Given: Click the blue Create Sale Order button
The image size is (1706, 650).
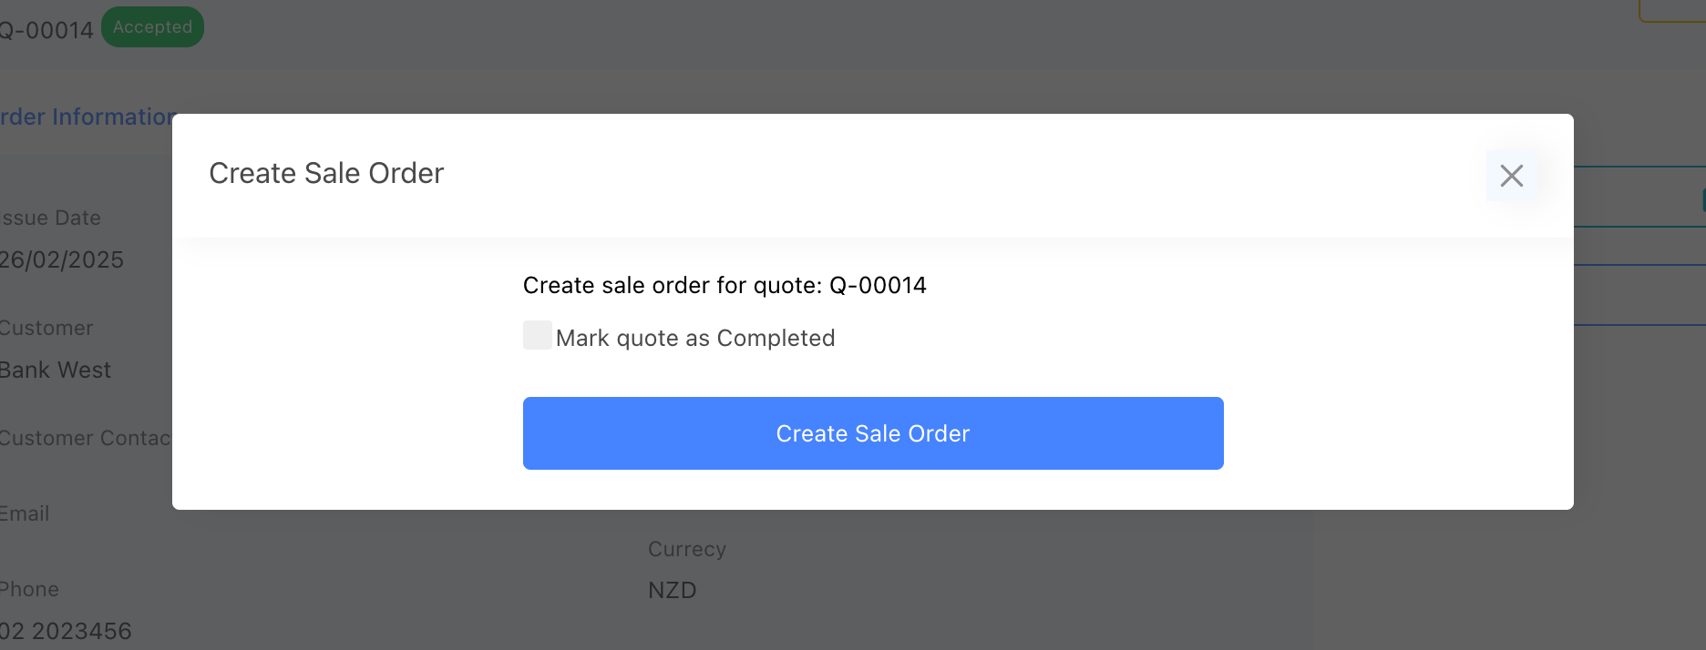Looking at the screenshot, I should [872, 433].
